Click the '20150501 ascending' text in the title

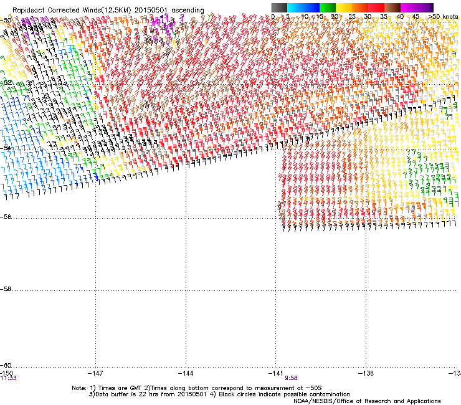tap(169, 10)
